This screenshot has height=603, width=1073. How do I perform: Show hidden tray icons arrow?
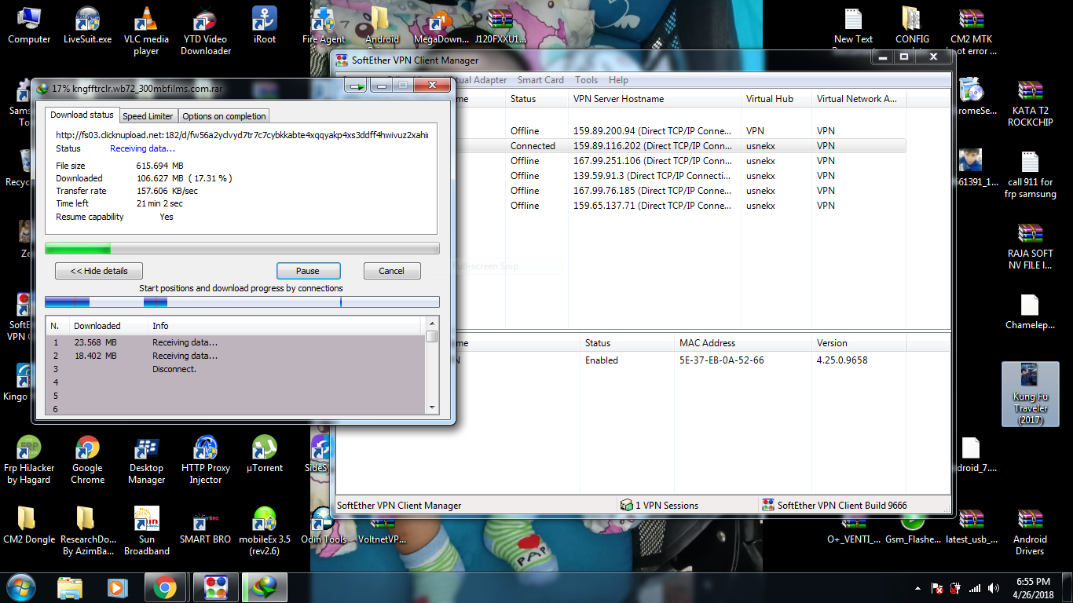(917, 588)
